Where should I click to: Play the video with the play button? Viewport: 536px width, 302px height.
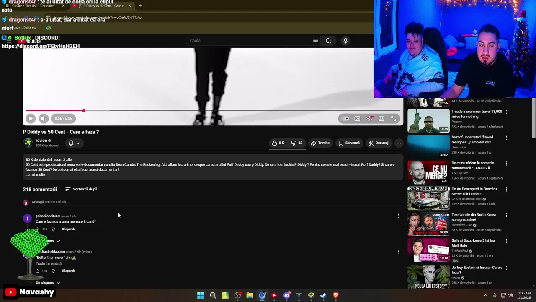point(31,119)
